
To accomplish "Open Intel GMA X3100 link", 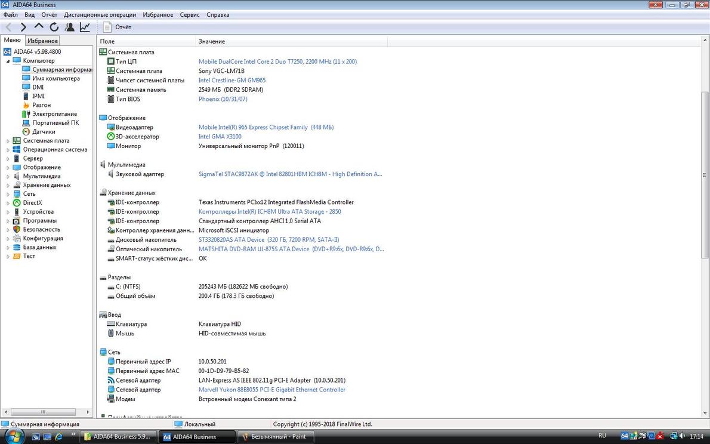I will (x=220, y=137).
